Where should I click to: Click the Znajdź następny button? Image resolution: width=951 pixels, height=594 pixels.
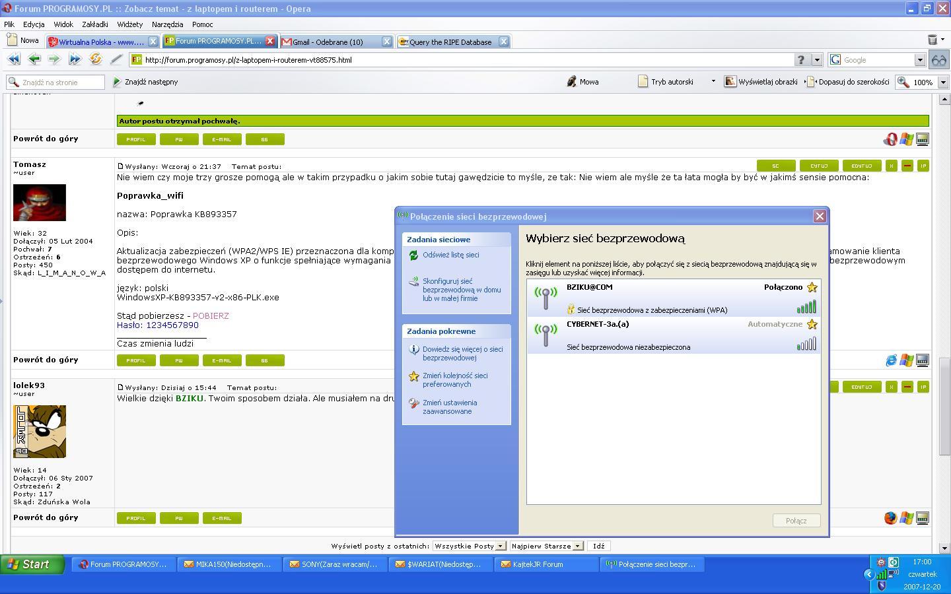(145, 82)
